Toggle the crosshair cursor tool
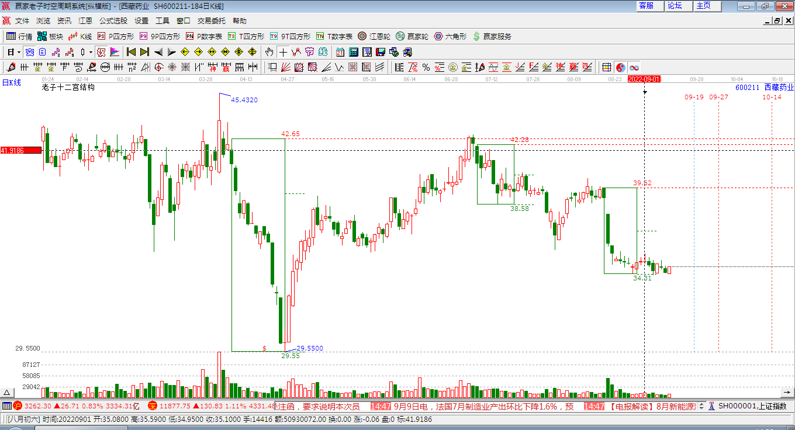The width and height of the screenshot is (795, 430). (x=283, y=52)
